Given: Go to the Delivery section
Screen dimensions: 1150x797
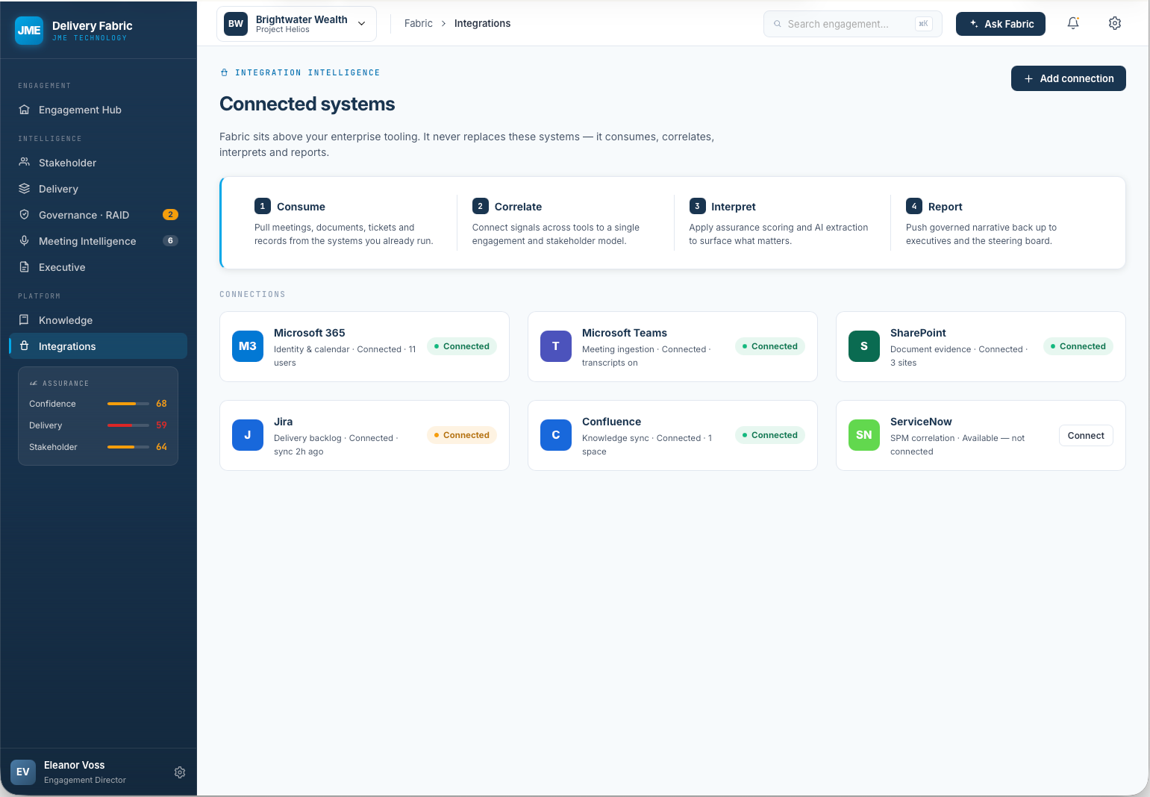Looking at the screenshot, I should coord(99,189).
